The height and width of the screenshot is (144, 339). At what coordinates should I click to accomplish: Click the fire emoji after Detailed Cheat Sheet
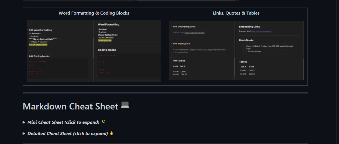pyautogui.click(x=111, y=133)
